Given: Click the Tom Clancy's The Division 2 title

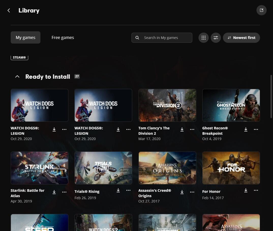Looking at the screenshot, I should coord(154,131).
